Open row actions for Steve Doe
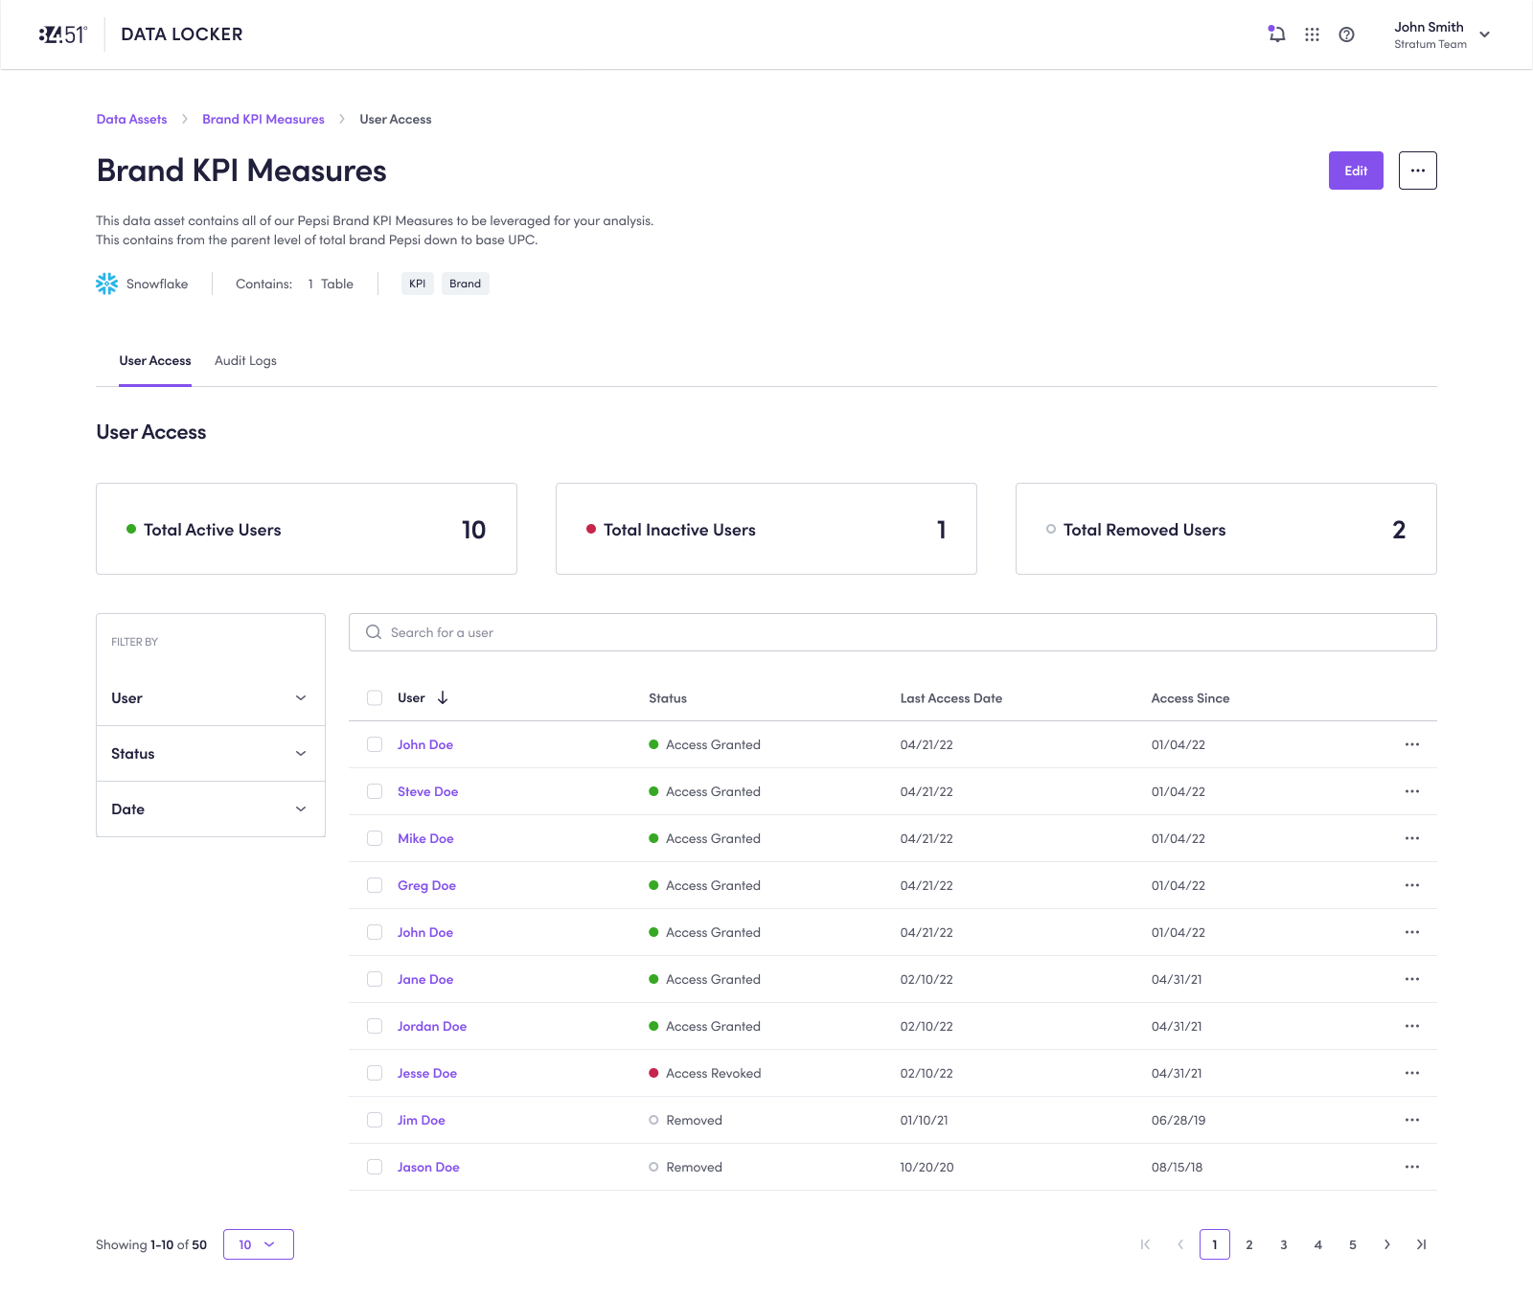The width and height of the screenshot is (1533, 1298). click(x=1412, y=791)
